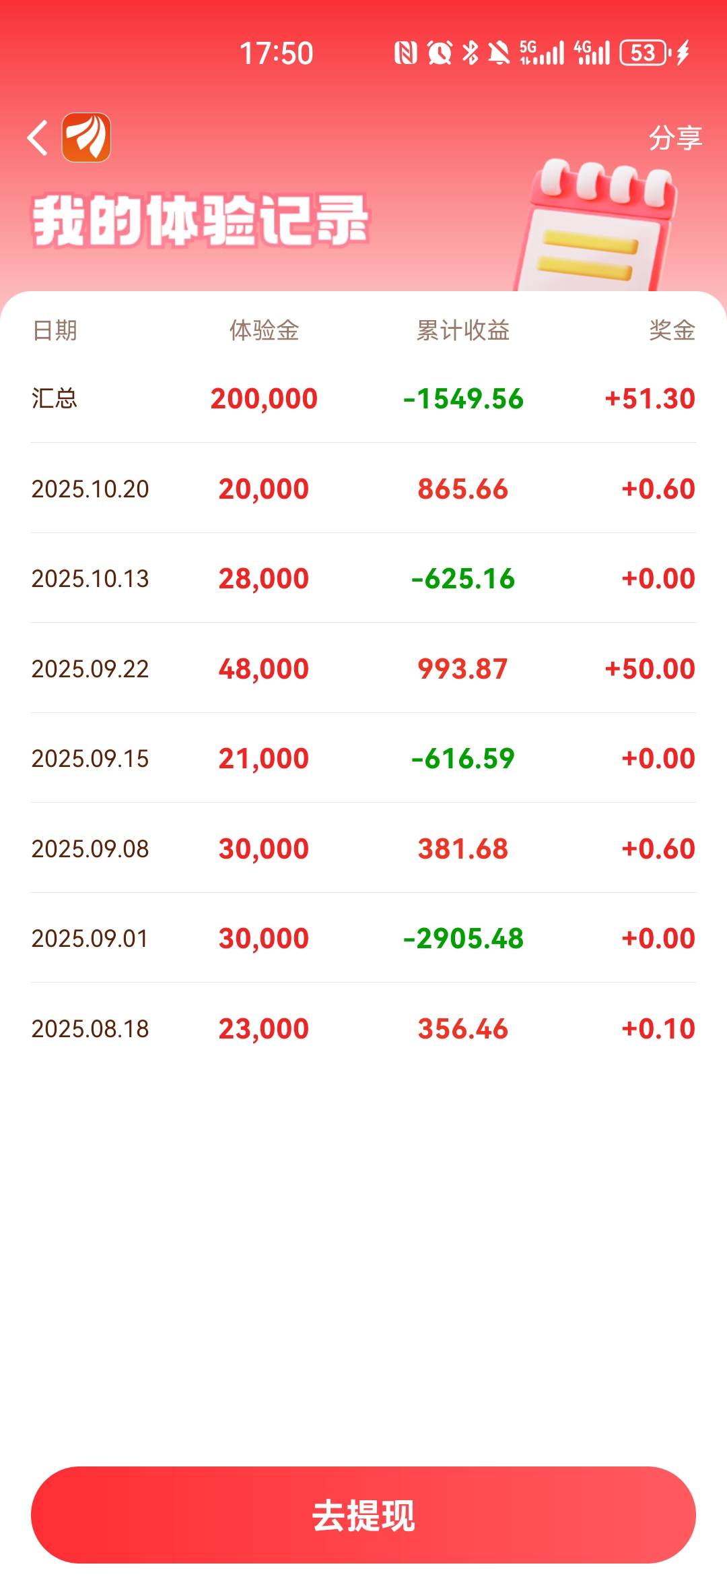Viewport: 727px width, 1577px height.
Task: Tap the 2025.09.22 date entry
Action: (90, 669)
